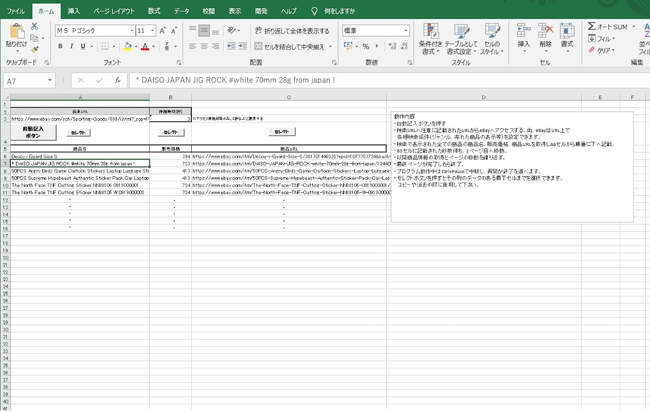Click the AutoSum (オート SUM) sigma icon
Screen dimensions: 650x412
pos(591,27)
